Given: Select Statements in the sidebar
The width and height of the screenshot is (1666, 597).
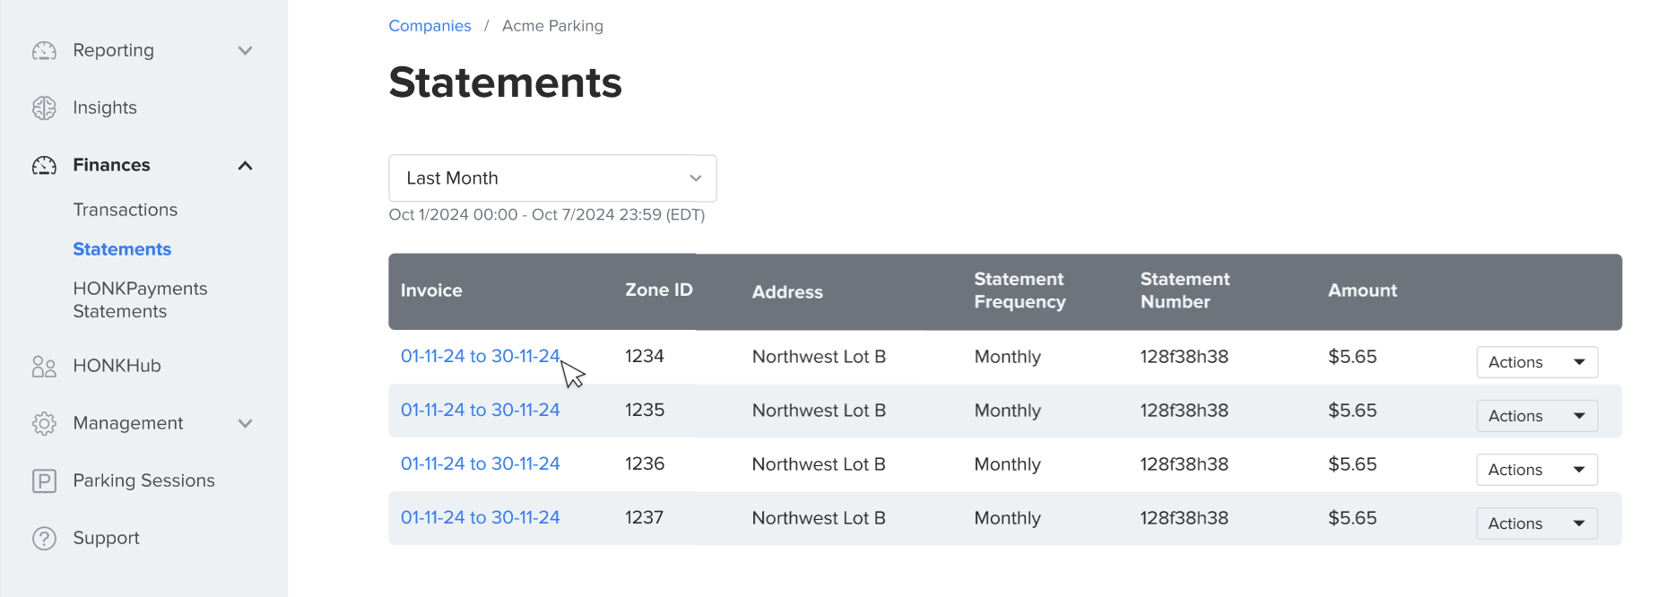Looking at the screenshot, I should [122, 248].
